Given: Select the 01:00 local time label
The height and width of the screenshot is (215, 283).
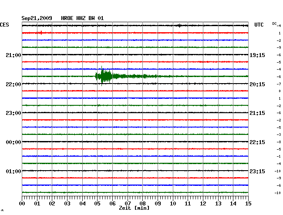Looking at the screenshot, I should 13,171.
